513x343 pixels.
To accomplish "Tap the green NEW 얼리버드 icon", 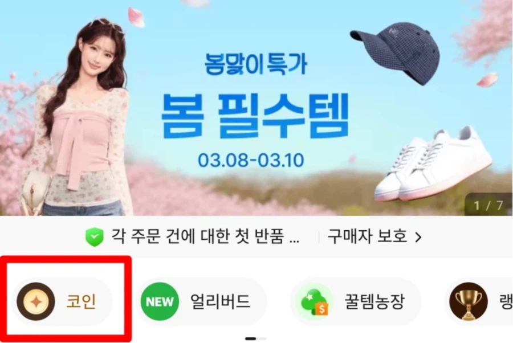I will click(160, 301).
